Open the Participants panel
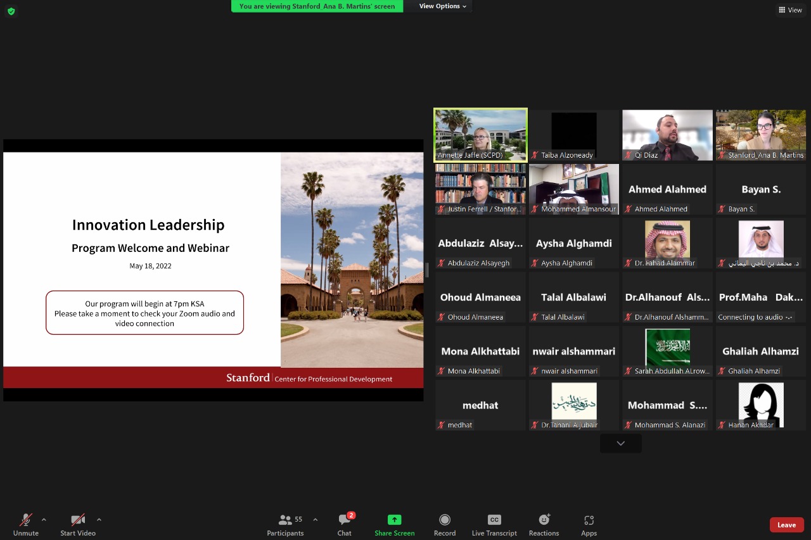Viewport: 811px width, 540px height. coord(286,525)
